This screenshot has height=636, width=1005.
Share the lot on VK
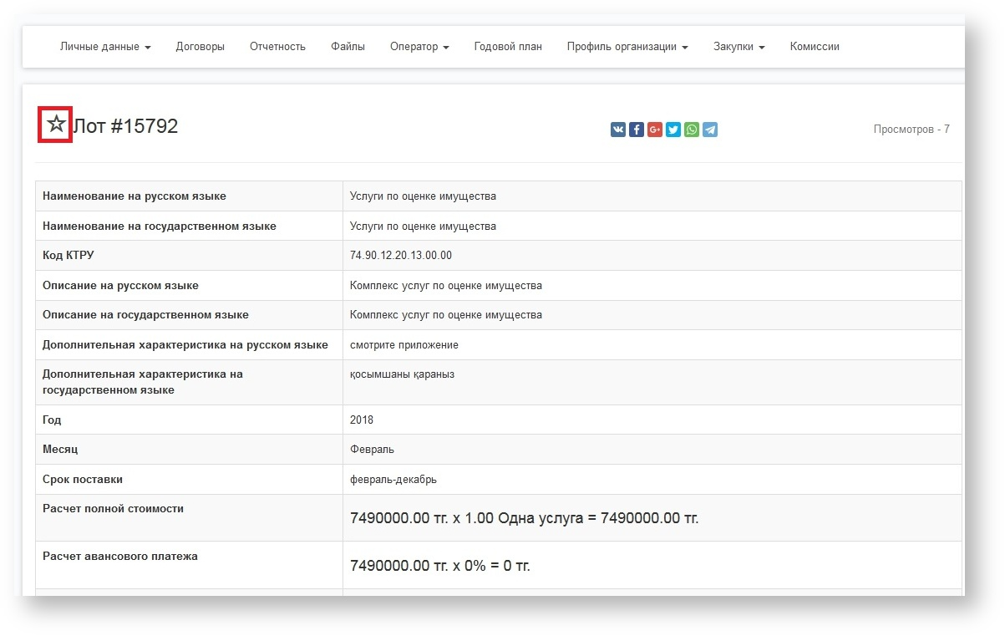coord(618,130)
